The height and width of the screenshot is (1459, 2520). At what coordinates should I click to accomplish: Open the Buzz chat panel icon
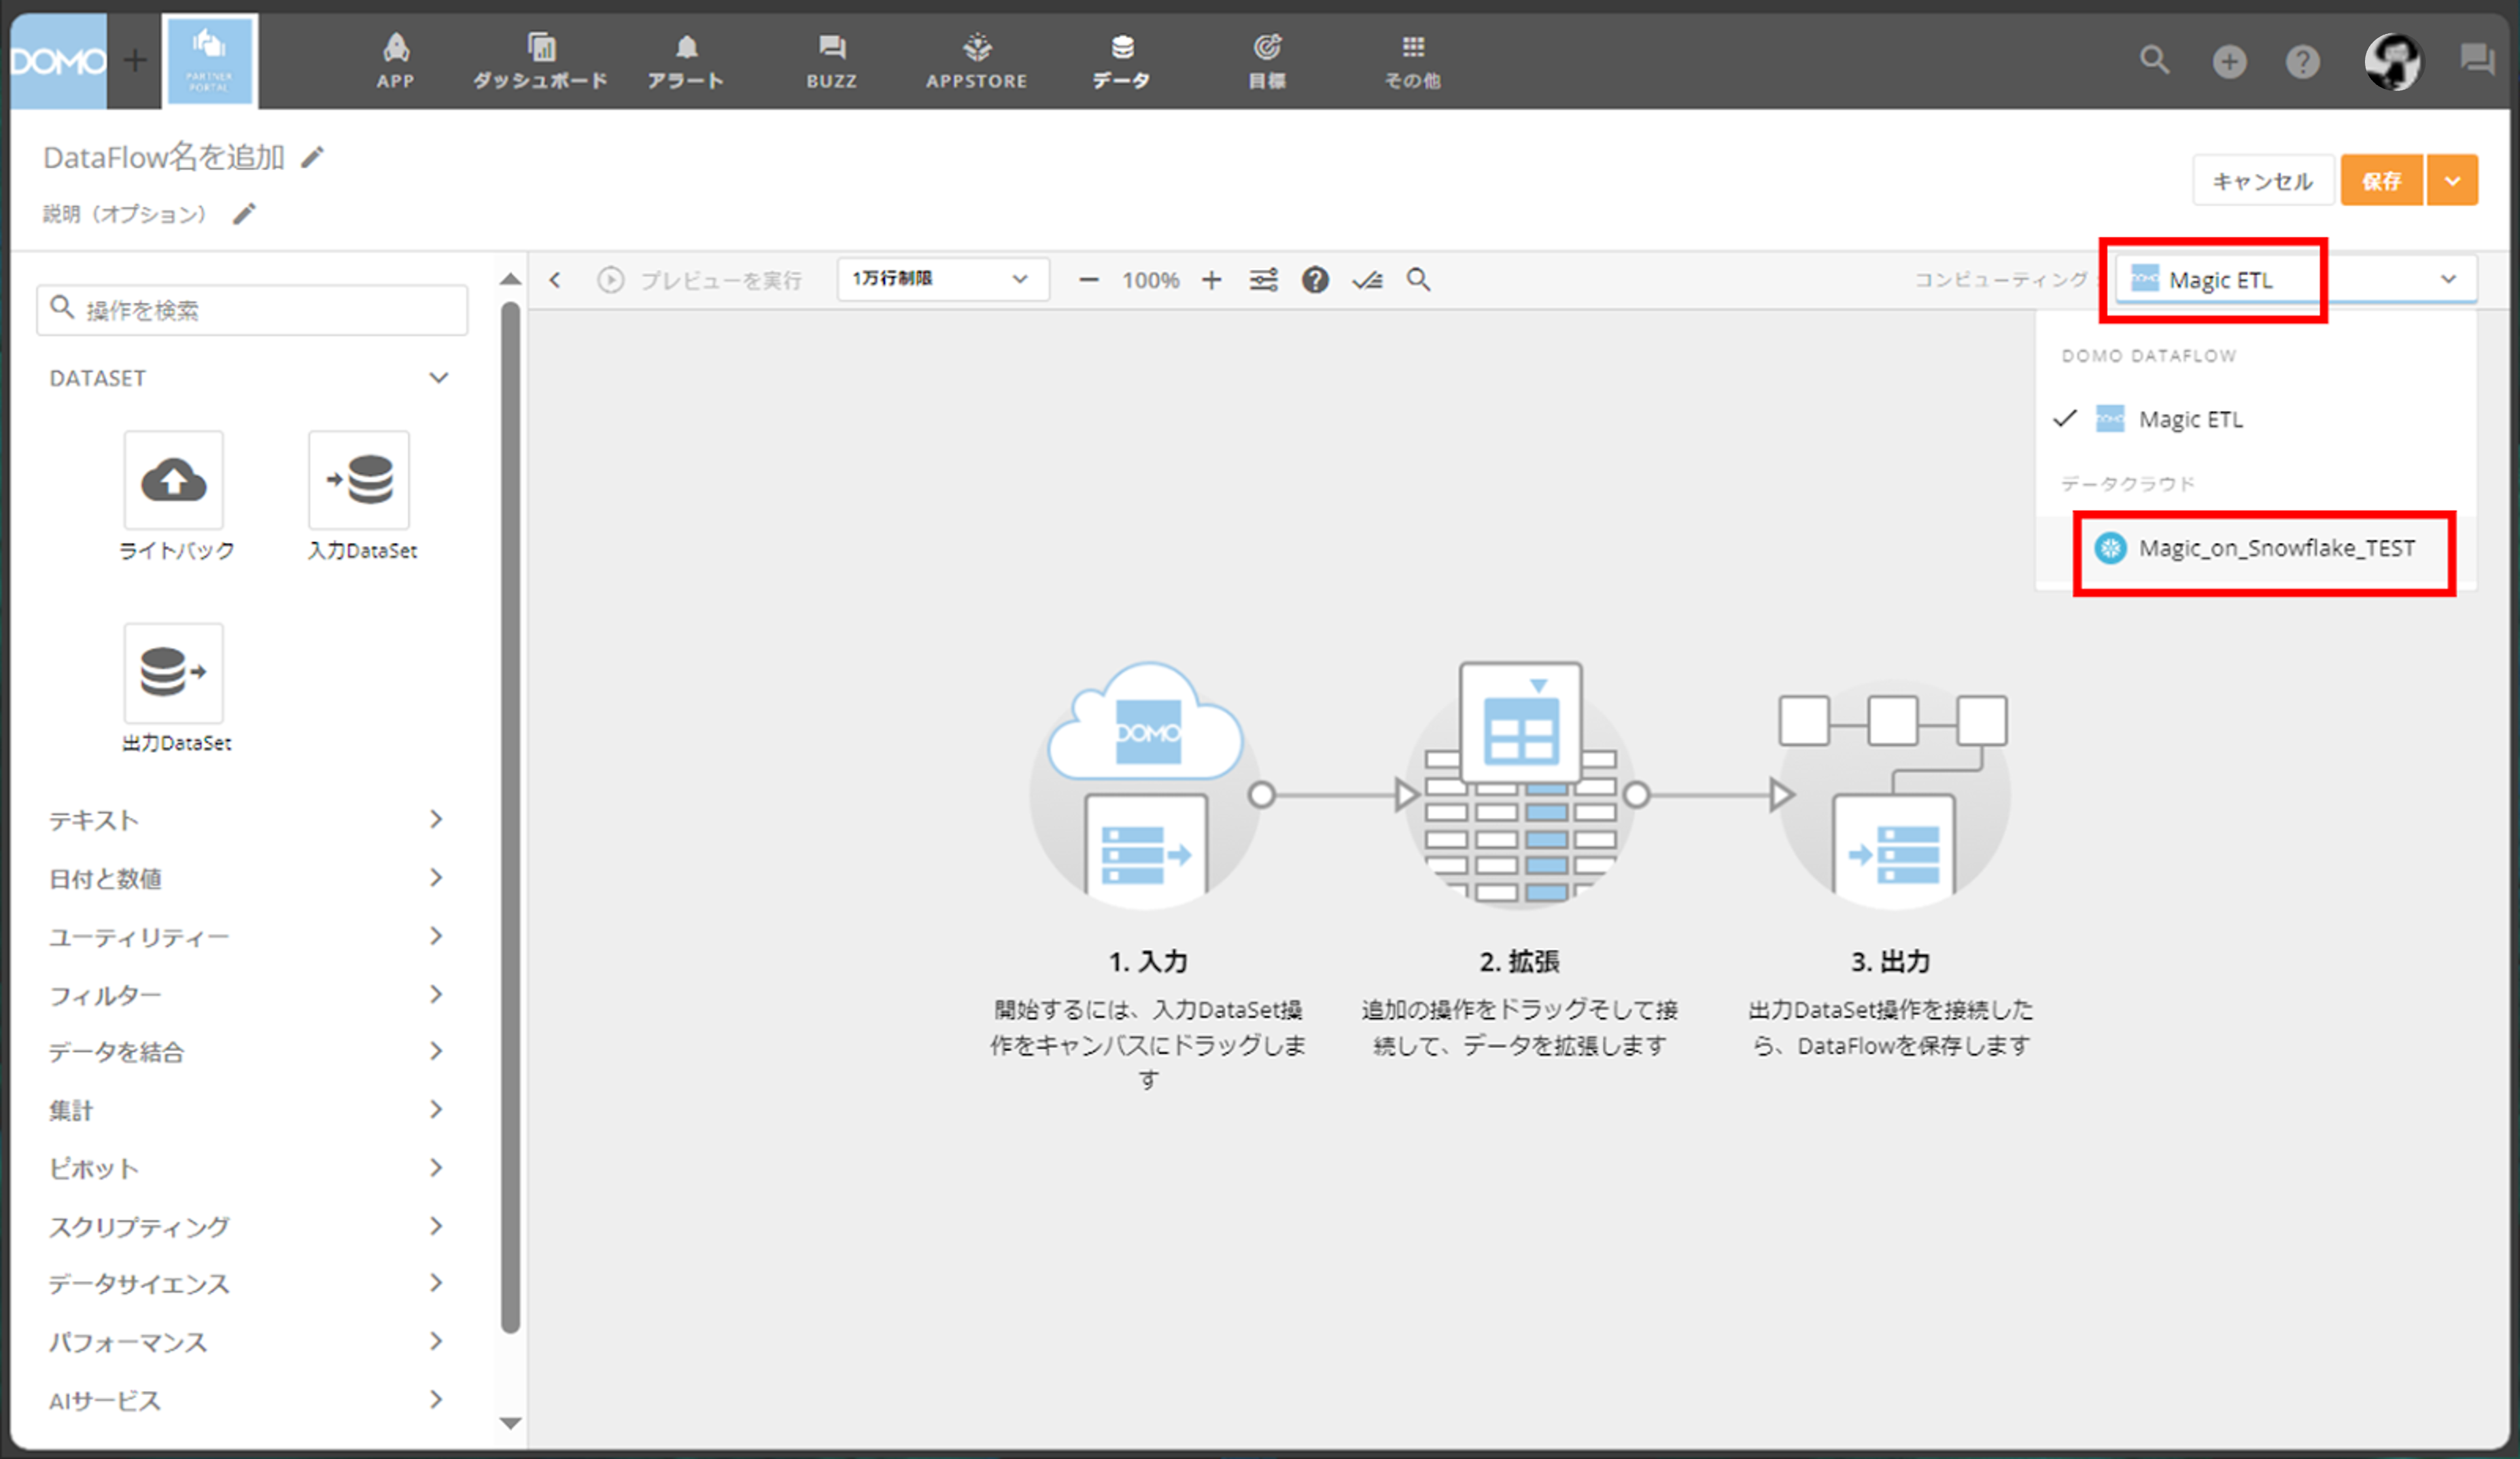pos(2478,60)
